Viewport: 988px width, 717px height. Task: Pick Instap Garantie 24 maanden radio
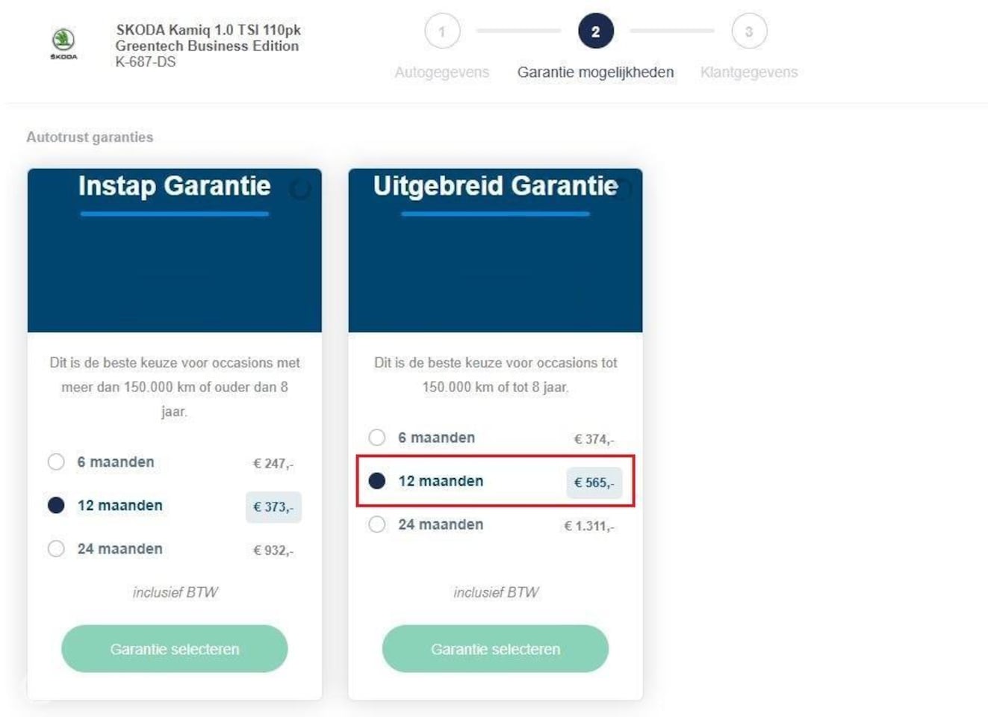point(56,548)
